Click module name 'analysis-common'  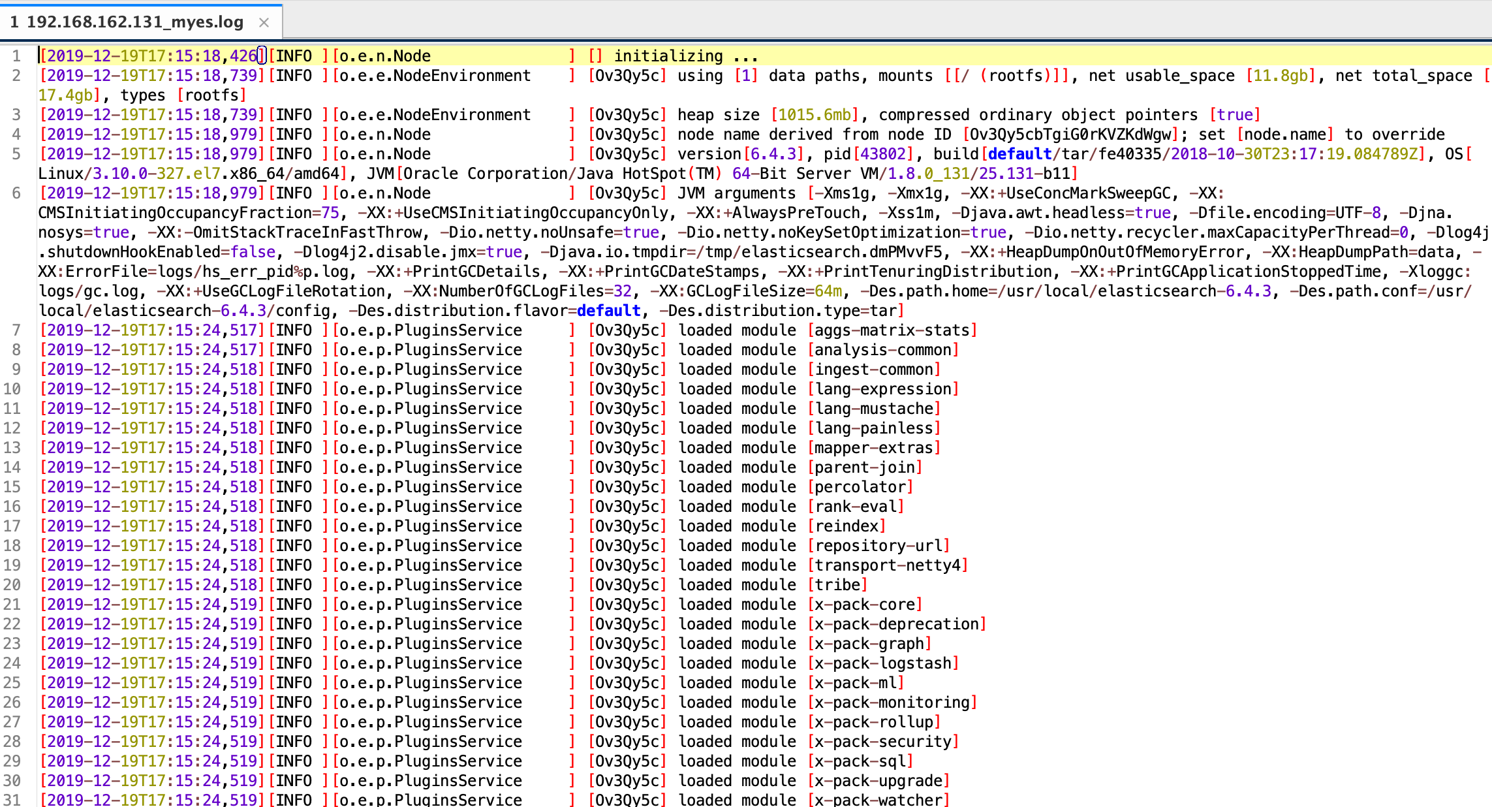(x=883, y=349)
